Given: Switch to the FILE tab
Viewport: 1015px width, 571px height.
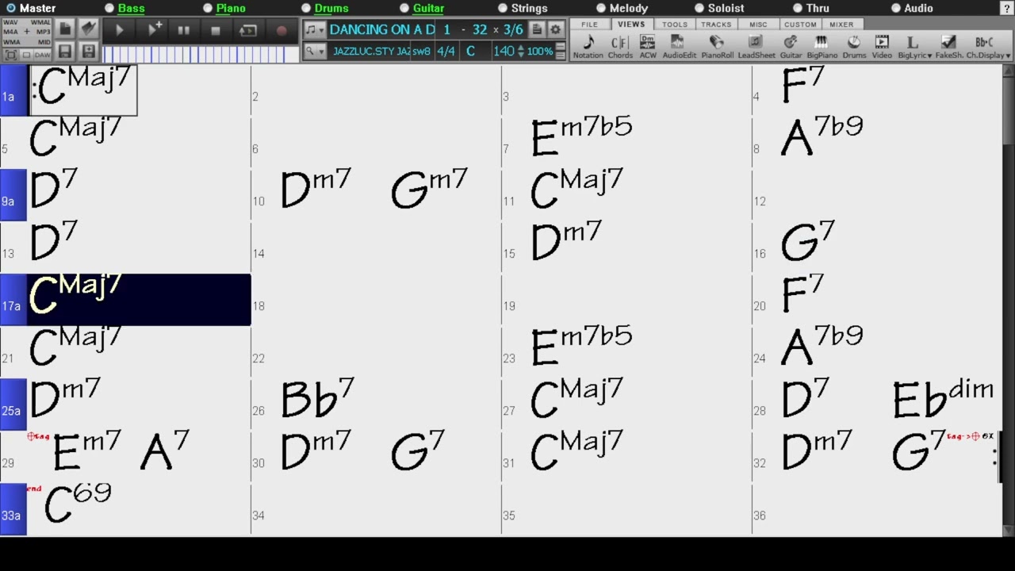Looking at the screenshot, I should pos(589,25).
